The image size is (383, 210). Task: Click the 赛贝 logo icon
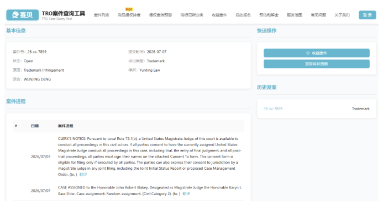tap(23, 15)
